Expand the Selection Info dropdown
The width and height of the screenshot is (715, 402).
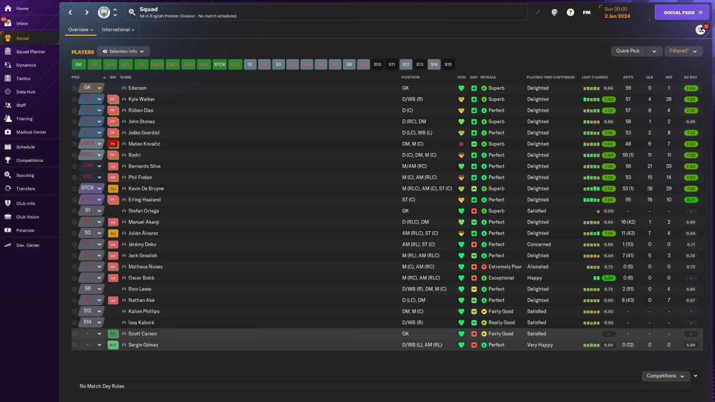(x=123, y=51)
